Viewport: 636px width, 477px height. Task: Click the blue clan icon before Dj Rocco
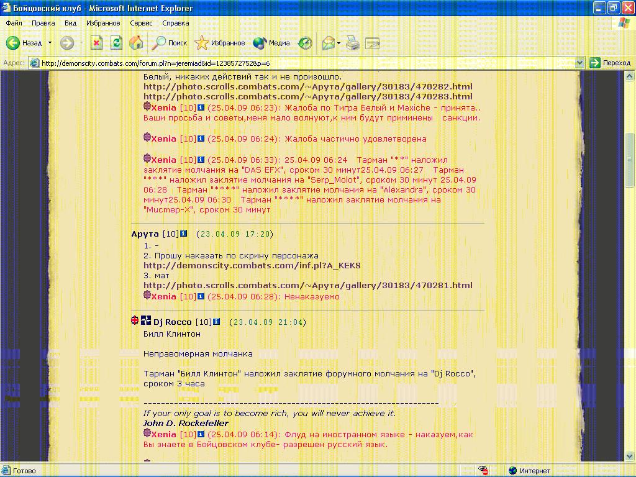(x=146, y=320)
